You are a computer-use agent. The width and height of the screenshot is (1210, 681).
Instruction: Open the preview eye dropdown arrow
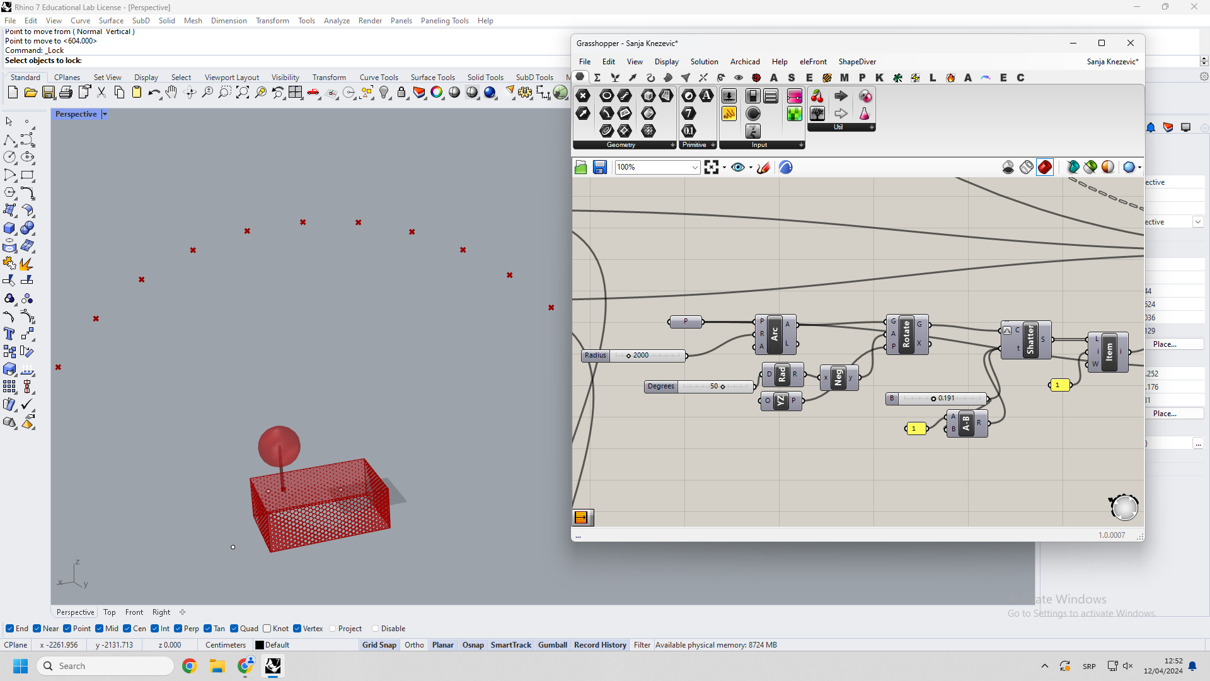point(750,168)
